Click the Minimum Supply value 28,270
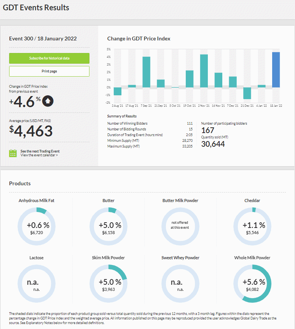 coord(187,141)
